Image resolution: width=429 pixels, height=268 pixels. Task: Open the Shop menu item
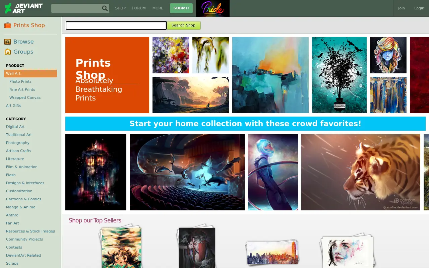coord(120,8)
